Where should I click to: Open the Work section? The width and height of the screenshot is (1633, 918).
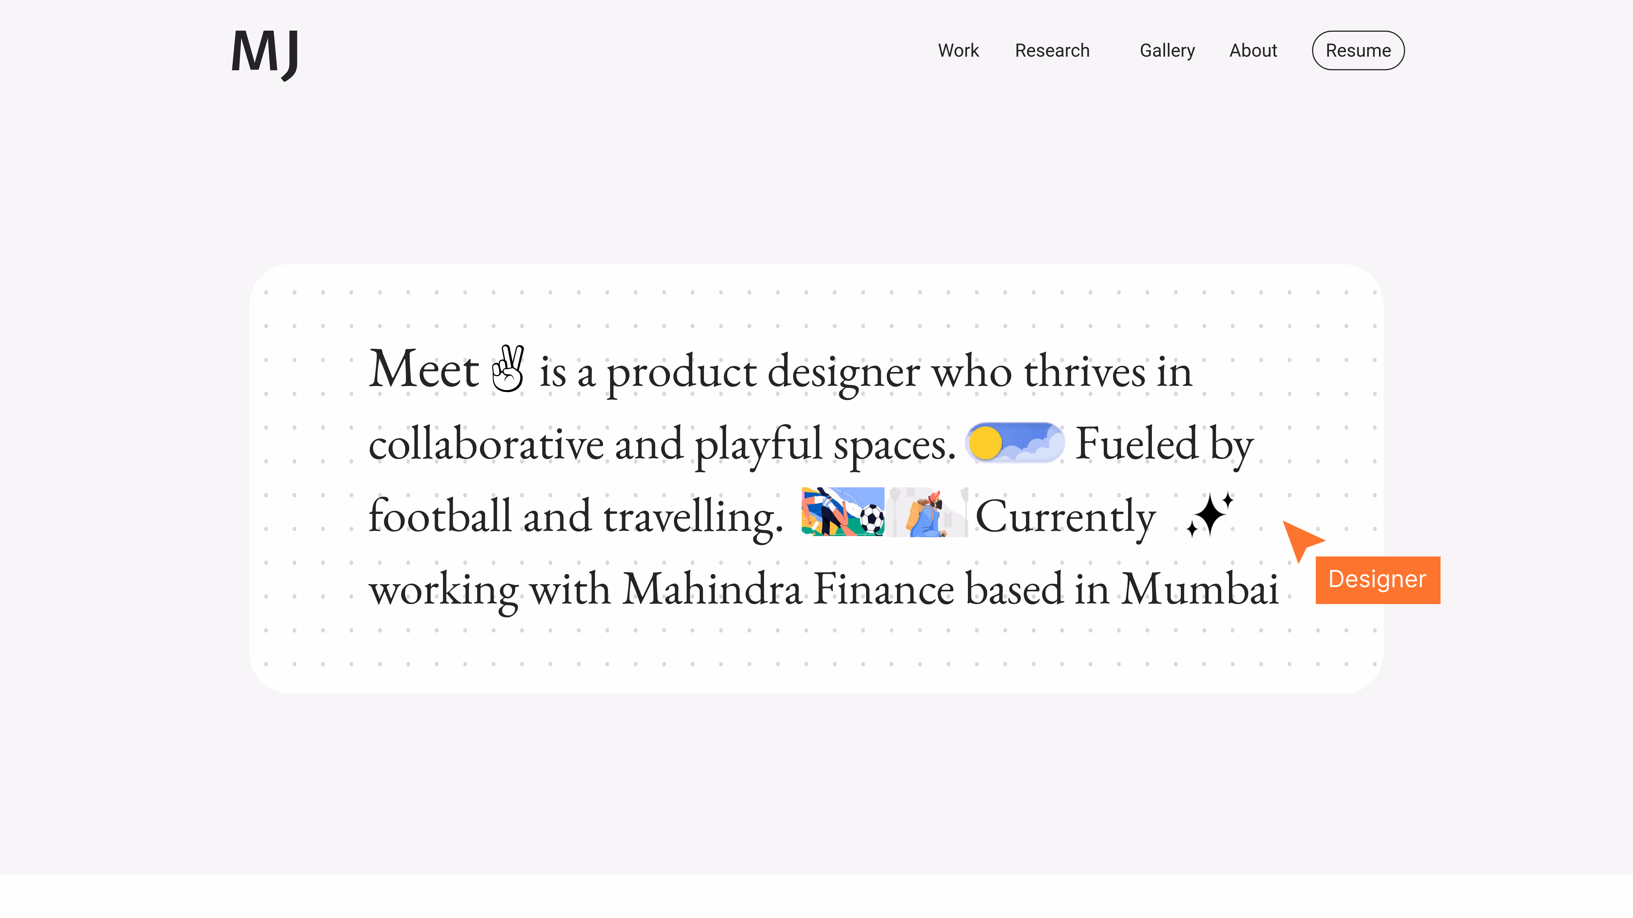(x=959, y=50)
